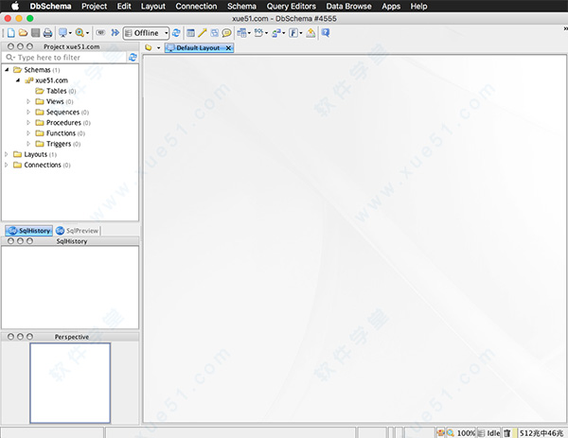This screenshot has width=568, height=438.
Task: Switch to the SqlPreview tab
Action: [80, 231]
